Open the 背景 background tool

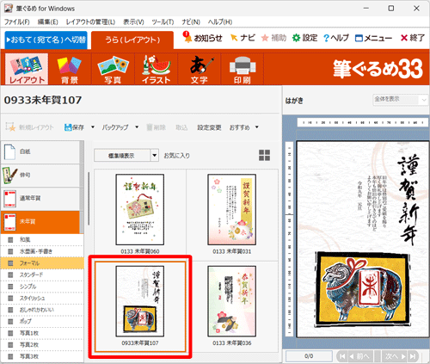coord(70,69)
